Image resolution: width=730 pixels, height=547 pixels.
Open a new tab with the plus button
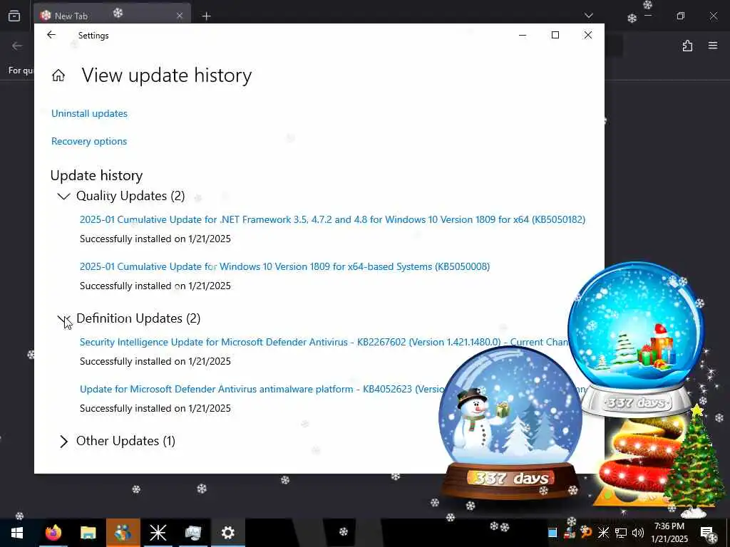[206, 16]
